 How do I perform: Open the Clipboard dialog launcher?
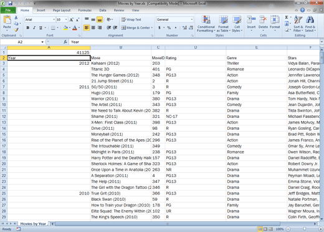[21, 36]
